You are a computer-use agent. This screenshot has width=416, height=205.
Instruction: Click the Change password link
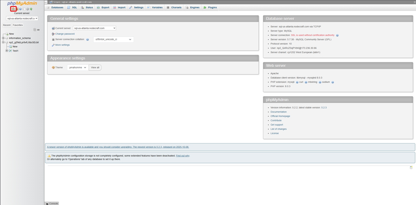pyautogui.click(x=65, y=34)
